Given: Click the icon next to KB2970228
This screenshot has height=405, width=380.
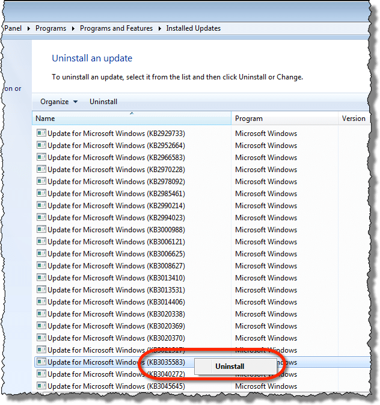Looking at the screenshot, I should (x=41, y=169).
